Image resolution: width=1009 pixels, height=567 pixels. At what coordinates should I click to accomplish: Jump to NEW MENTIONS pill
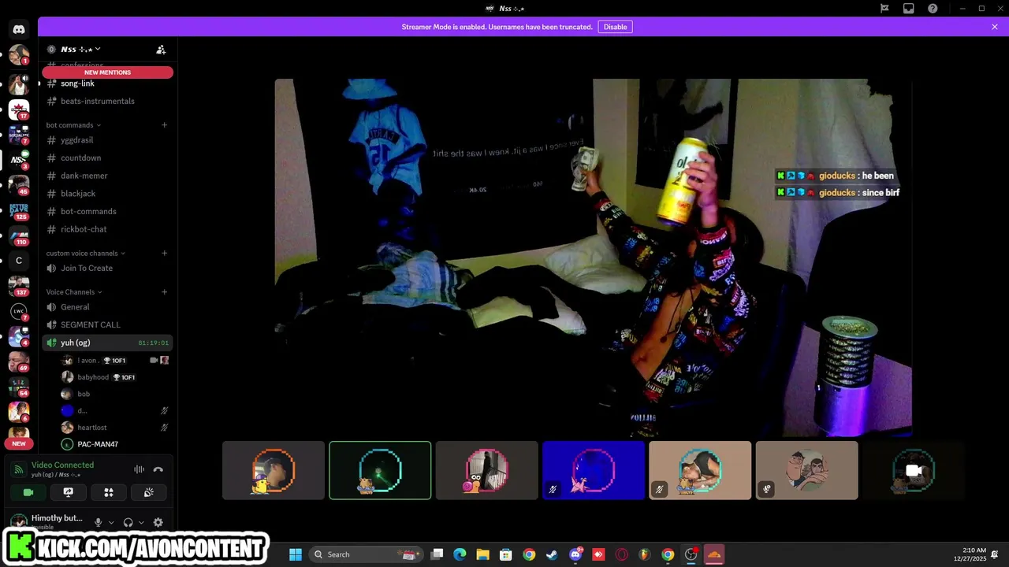[x=107, y=72]
